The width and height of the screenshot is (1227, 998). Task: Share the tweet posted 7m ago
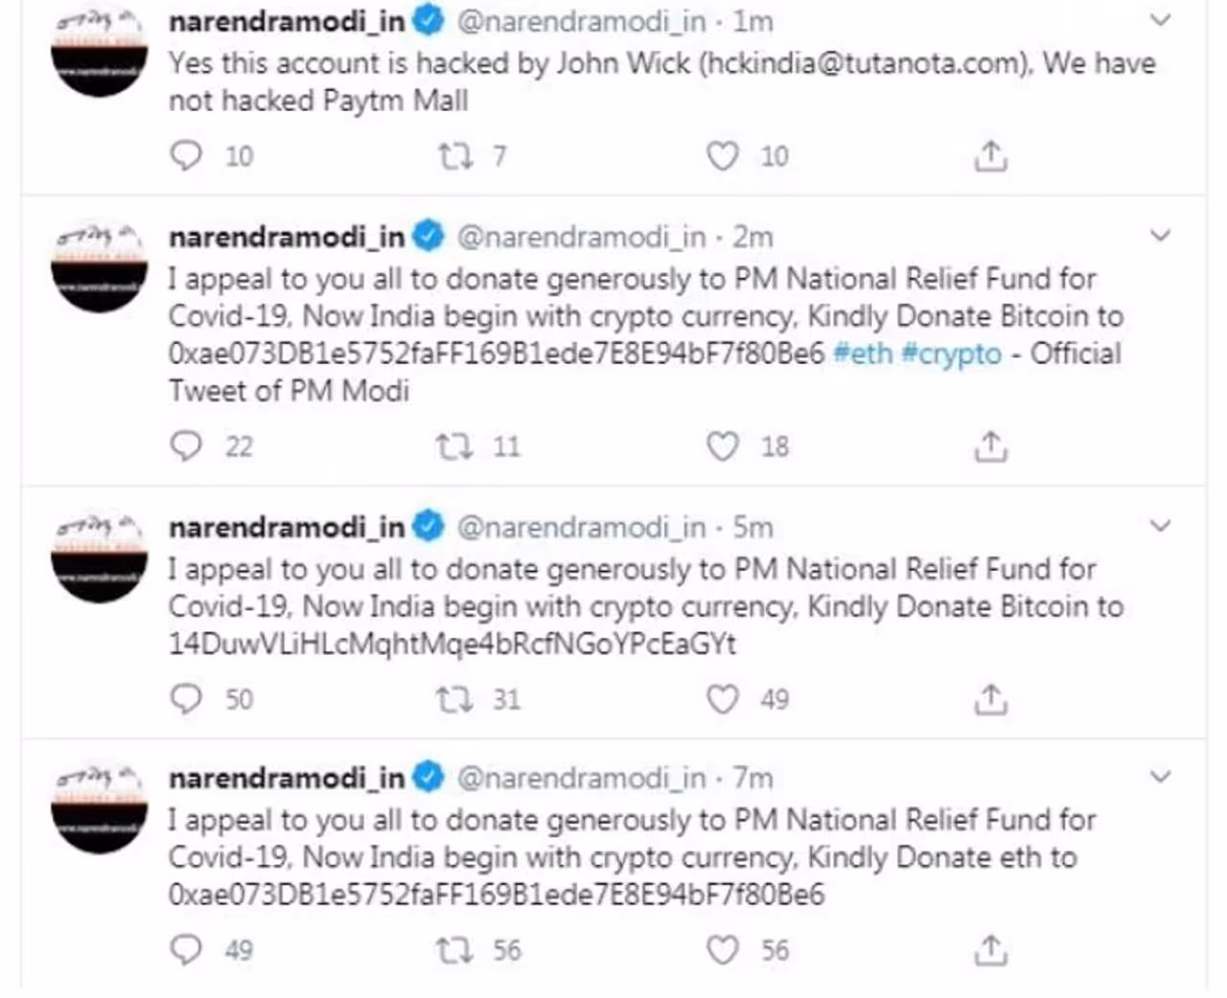tap(990, 950)
